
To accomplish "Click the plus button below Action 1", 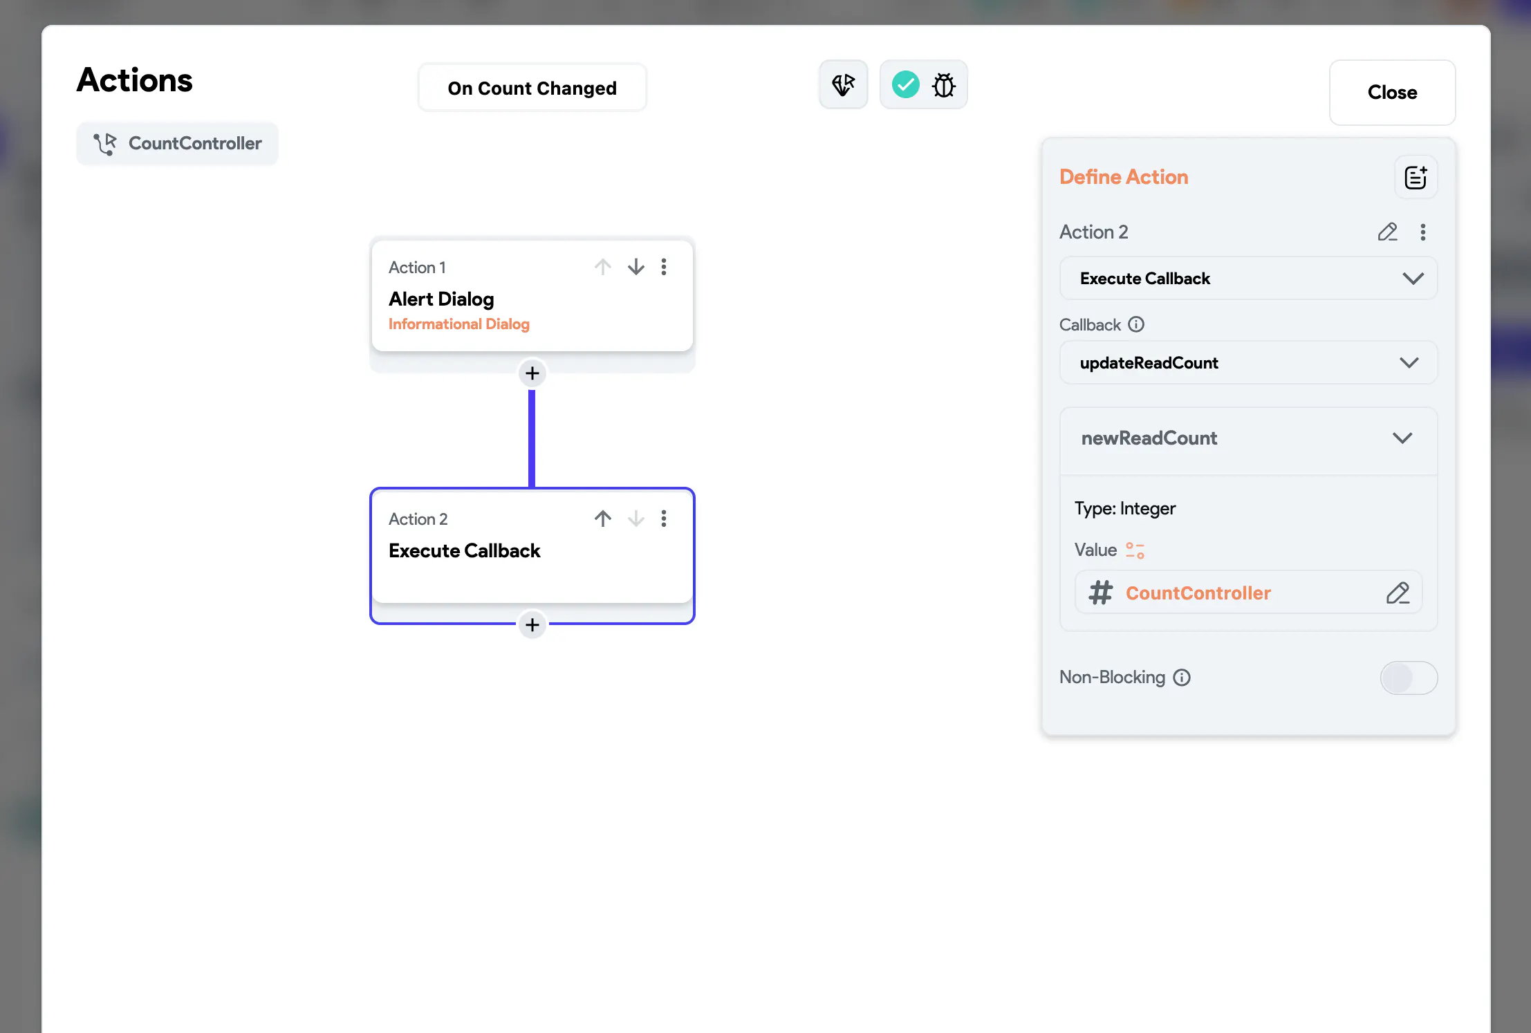I will tap(532, 373).
